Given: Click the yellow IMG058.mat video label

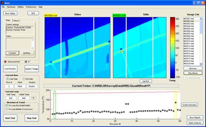Looking at the screenshot, I should [x=51, y=15].
